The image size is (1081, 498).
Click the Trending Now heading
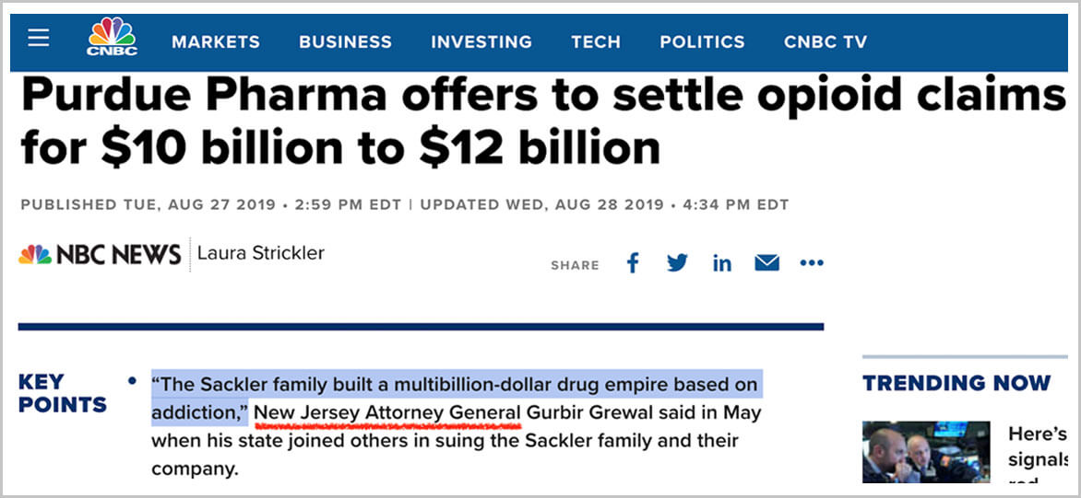click(x=956, y=383)
